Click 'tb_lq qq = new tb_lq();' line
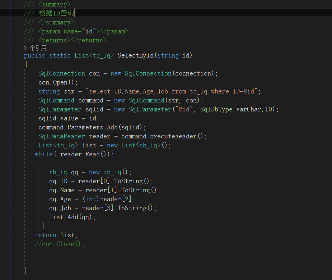Screen dimensions: 332x280 pos(90,172)
